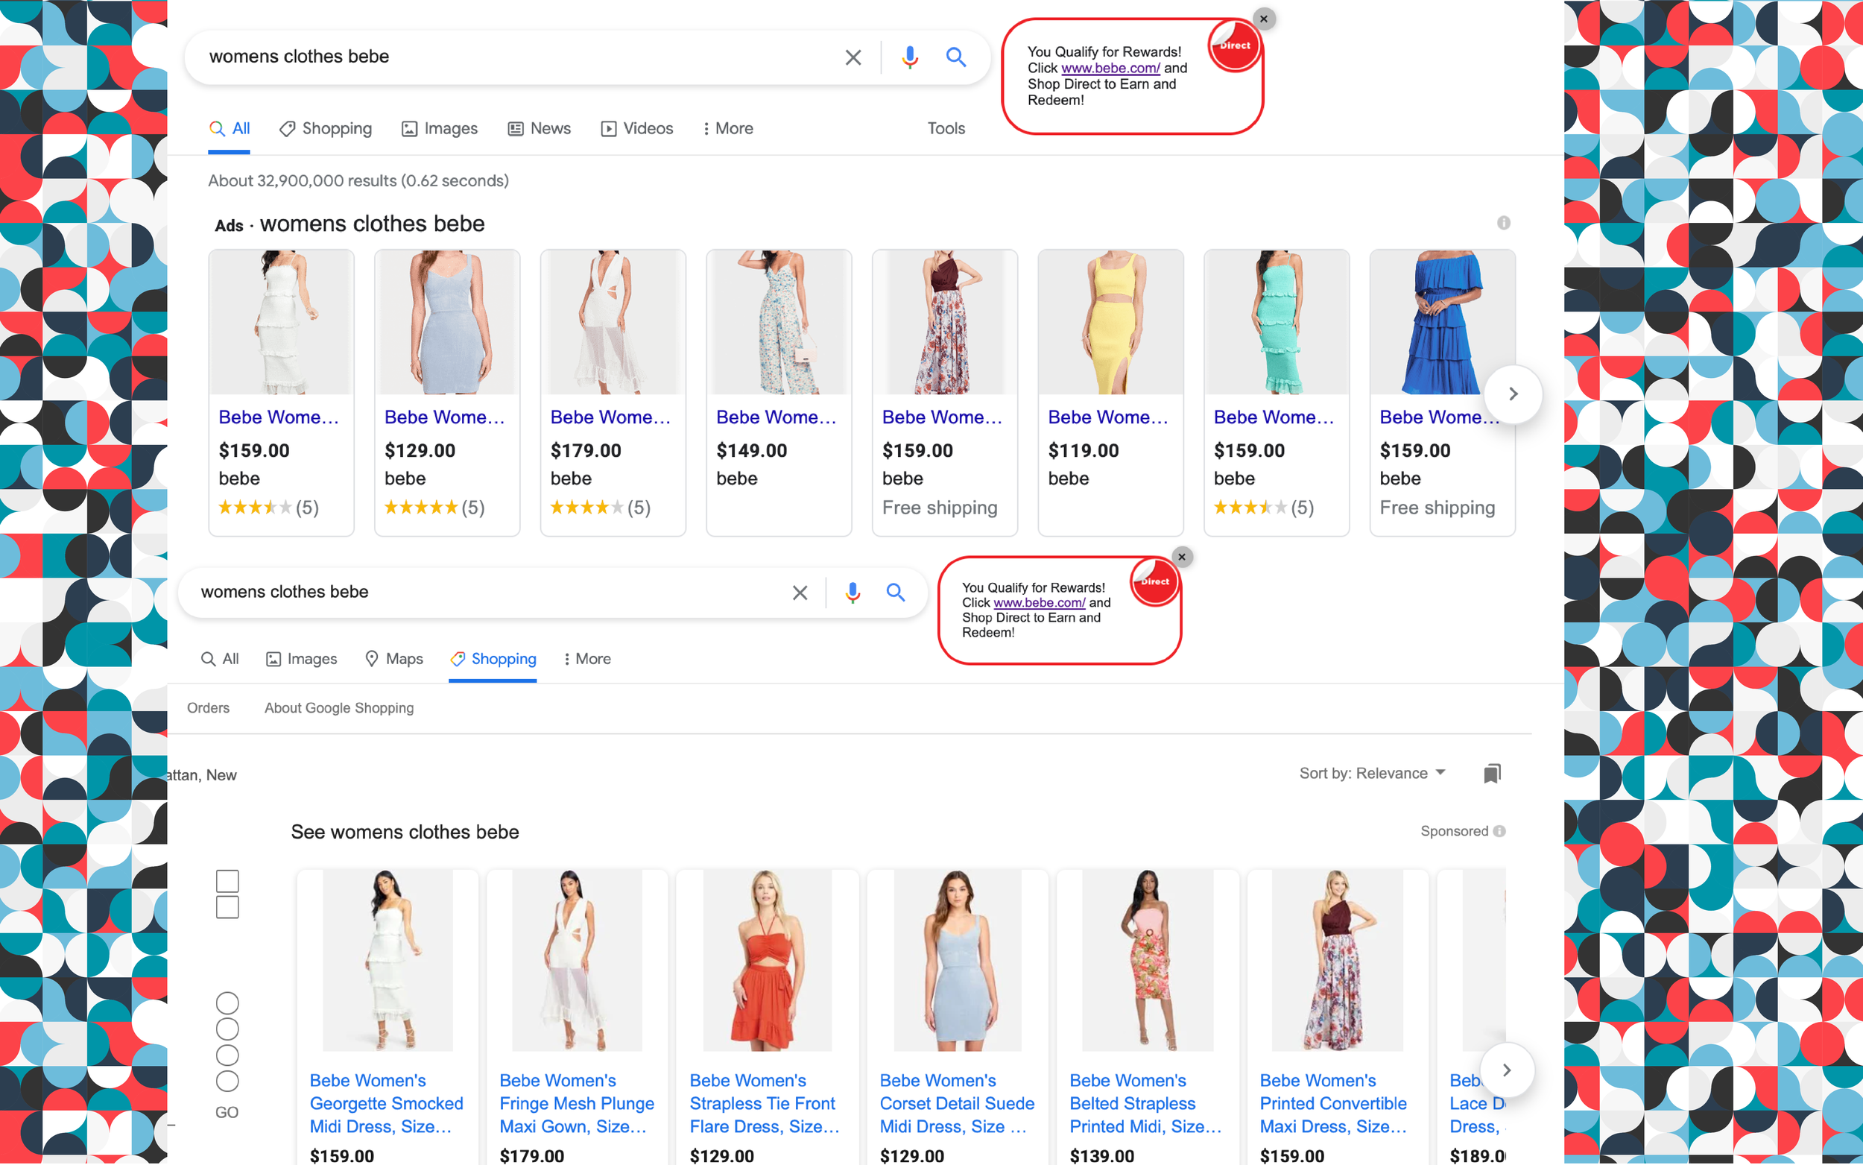Tick the second filter checkbox
Viewport: 1863px width, 1165px height.
227,907
